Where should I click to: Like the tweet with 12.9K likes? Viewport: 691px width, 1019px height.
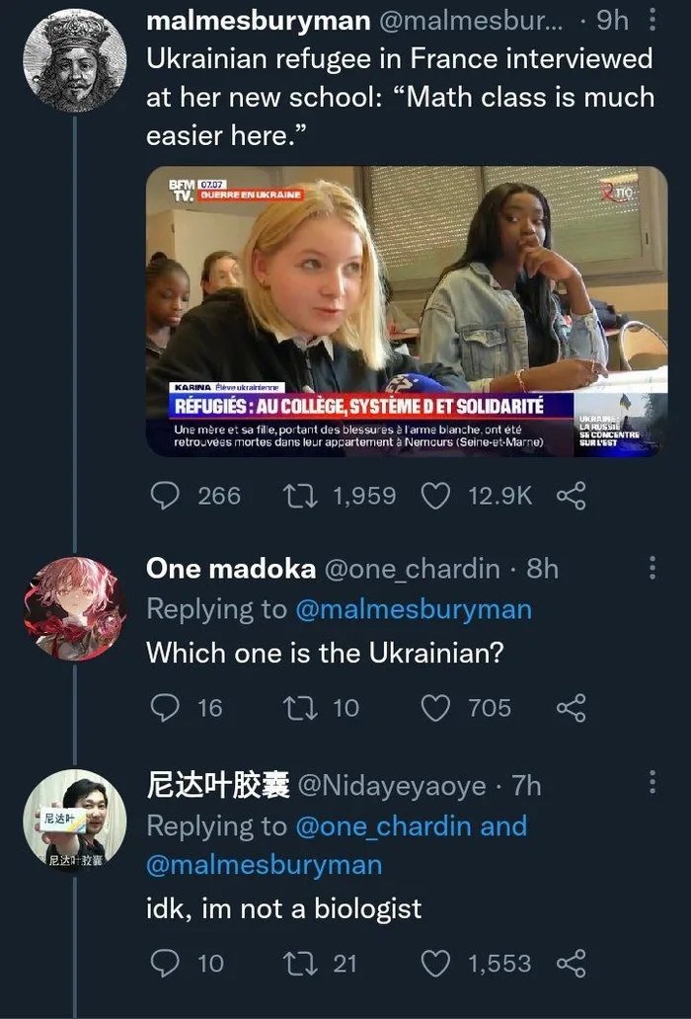[x=435, y=495]
